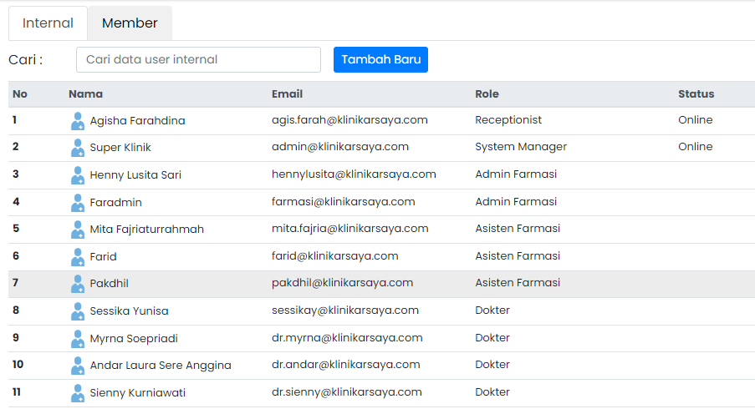Switch to the Member tab
Image resolution: width=755 pixels, height=409 pixels.
[130, 23]
